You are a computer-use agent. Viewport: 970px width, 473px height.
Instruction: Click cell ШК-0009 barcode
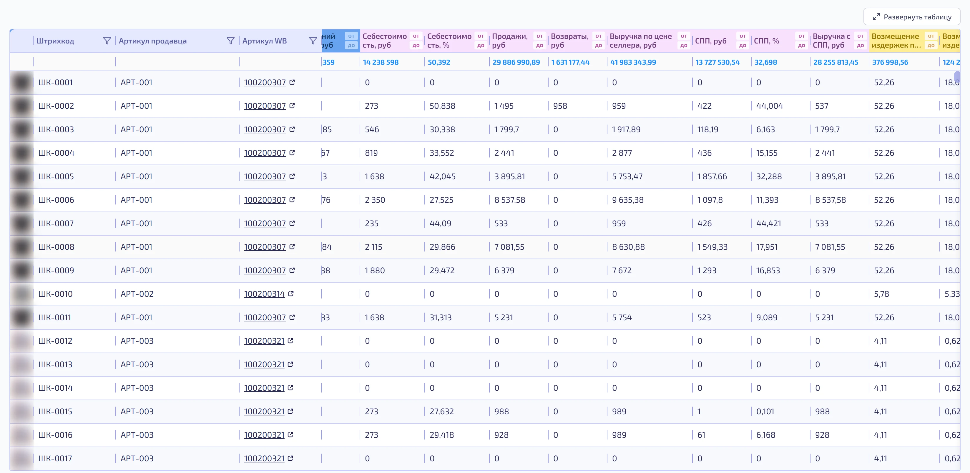56,270
